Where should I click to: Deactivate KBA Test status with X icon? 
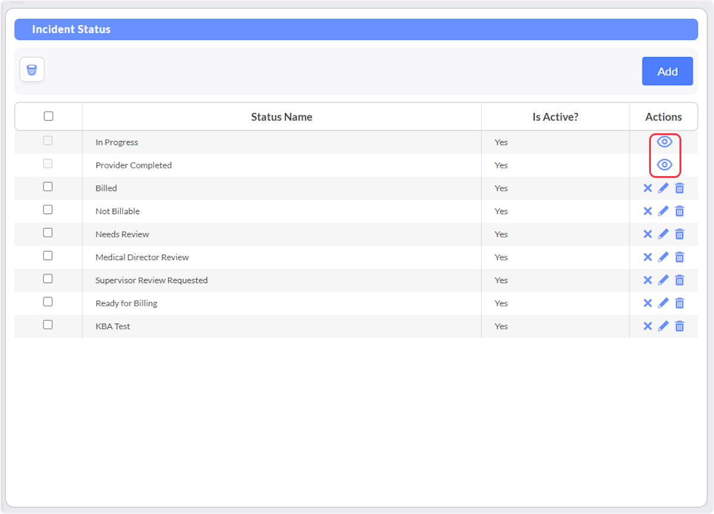click(x=648, y=326)
